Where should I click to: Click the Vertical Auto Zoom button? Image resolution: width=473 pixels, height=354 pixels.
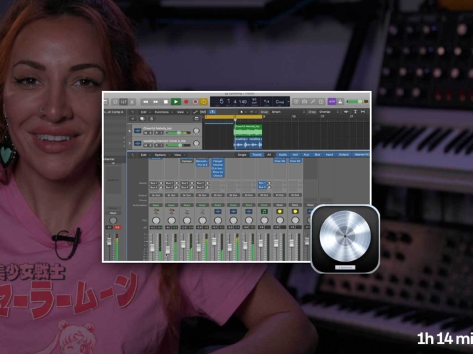(355, 111)
